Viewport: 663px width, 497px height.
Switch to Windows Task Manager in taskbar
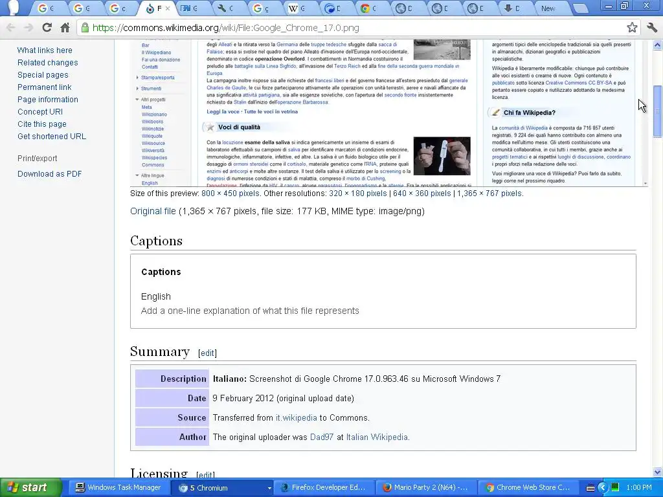coord(118,488)
